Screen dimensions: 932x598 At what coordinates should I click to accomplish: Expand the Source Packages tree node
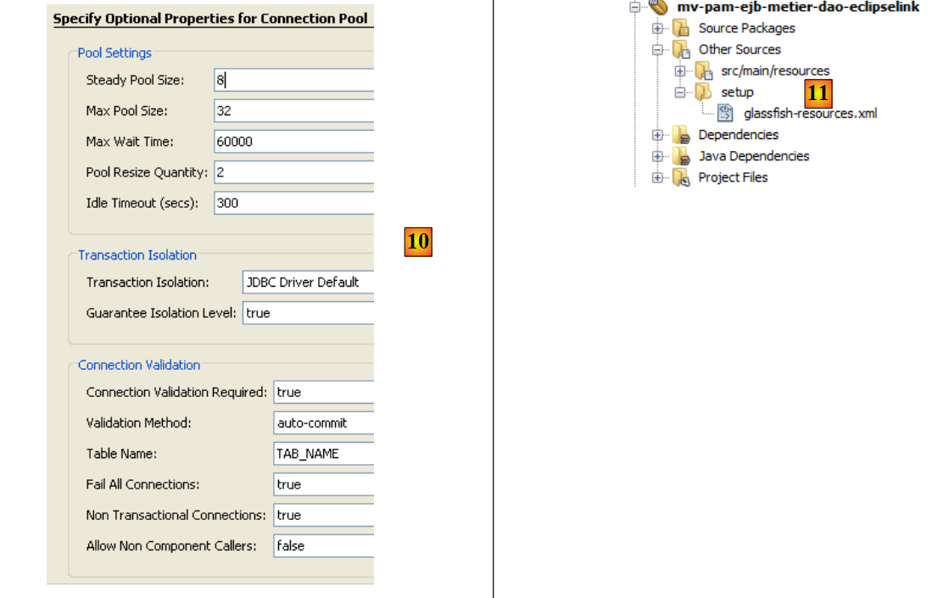tap(657, 29)
